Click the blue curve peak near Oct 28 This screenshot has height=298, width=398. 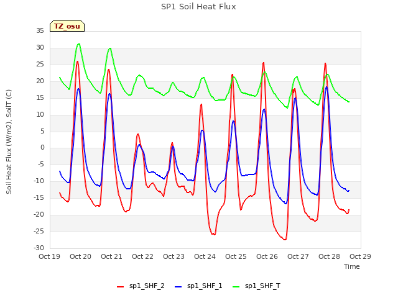tap(326, 87)
